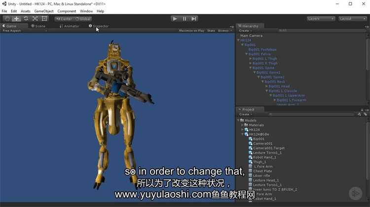Open the Component menu
This screenshot has width=370, height=207.
click(x=67, y=11)
